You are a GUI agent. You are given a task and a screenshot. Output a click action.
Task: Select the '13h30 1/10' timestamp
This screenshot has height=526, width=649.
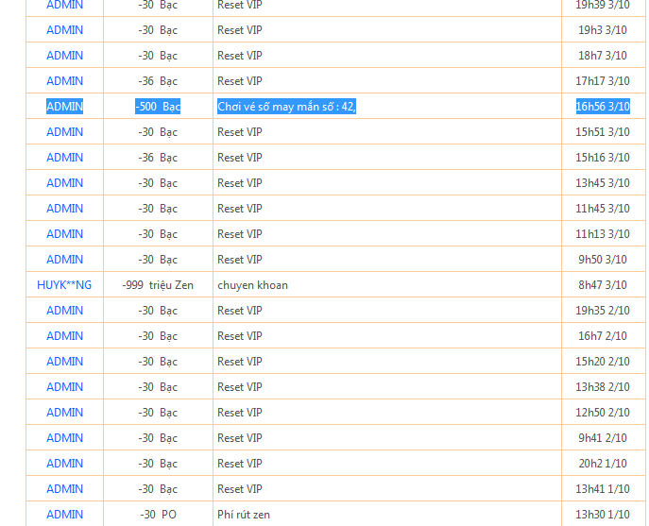(x=603, y=515)
